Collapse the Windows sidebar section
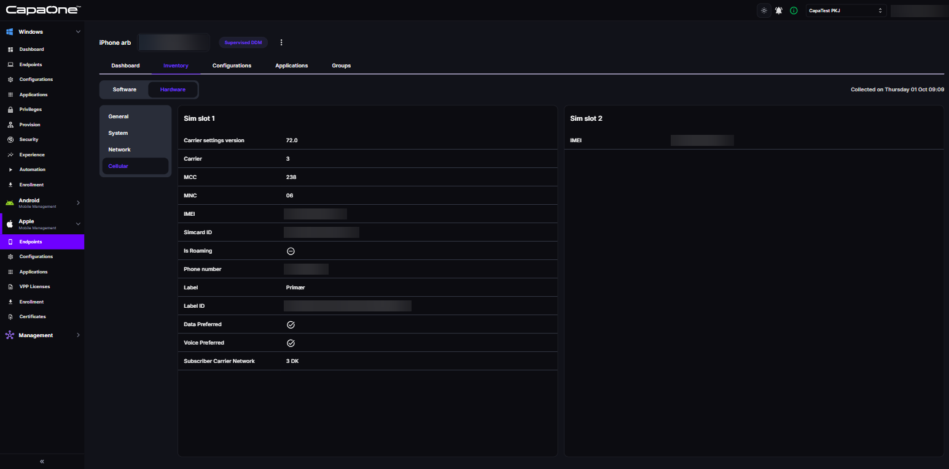 coord(78,31)
